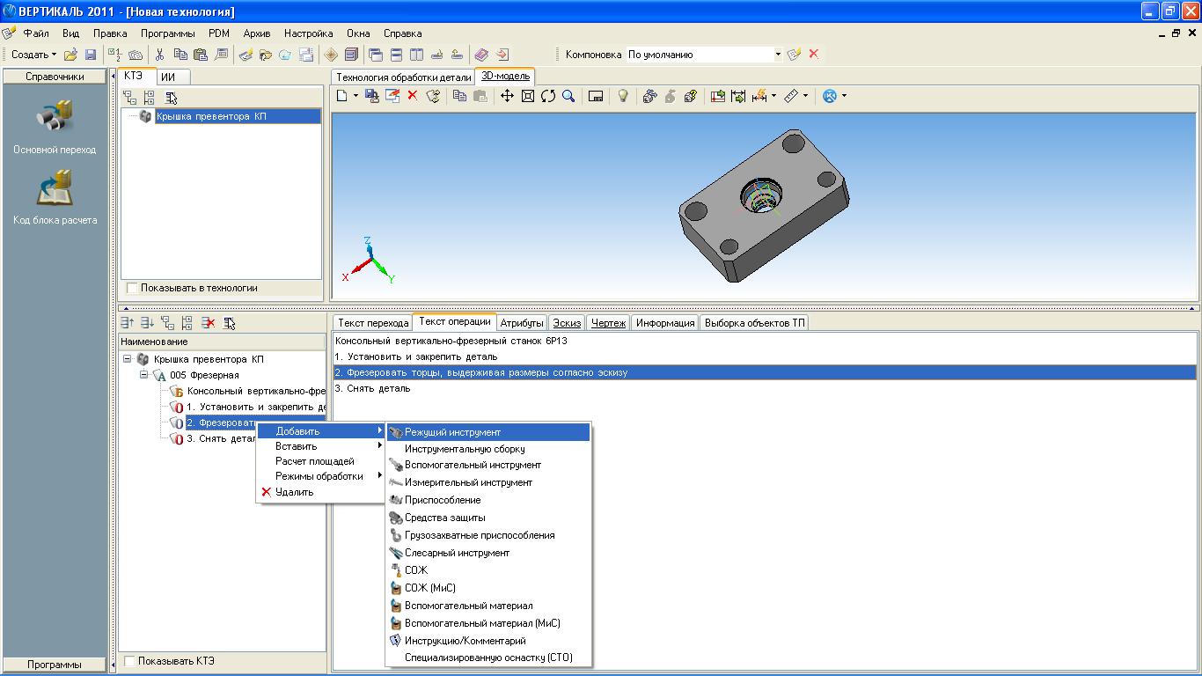
Task: Select tree row 3. Снять деталь
Action: (x=221, y=438)
